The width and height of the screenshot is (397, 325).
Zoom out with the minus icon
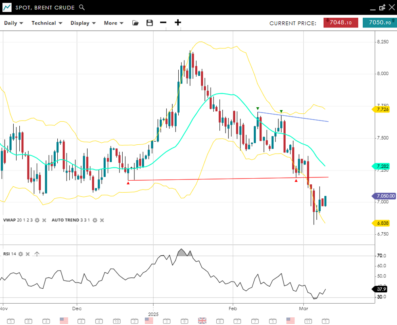(x=163, y=23)
